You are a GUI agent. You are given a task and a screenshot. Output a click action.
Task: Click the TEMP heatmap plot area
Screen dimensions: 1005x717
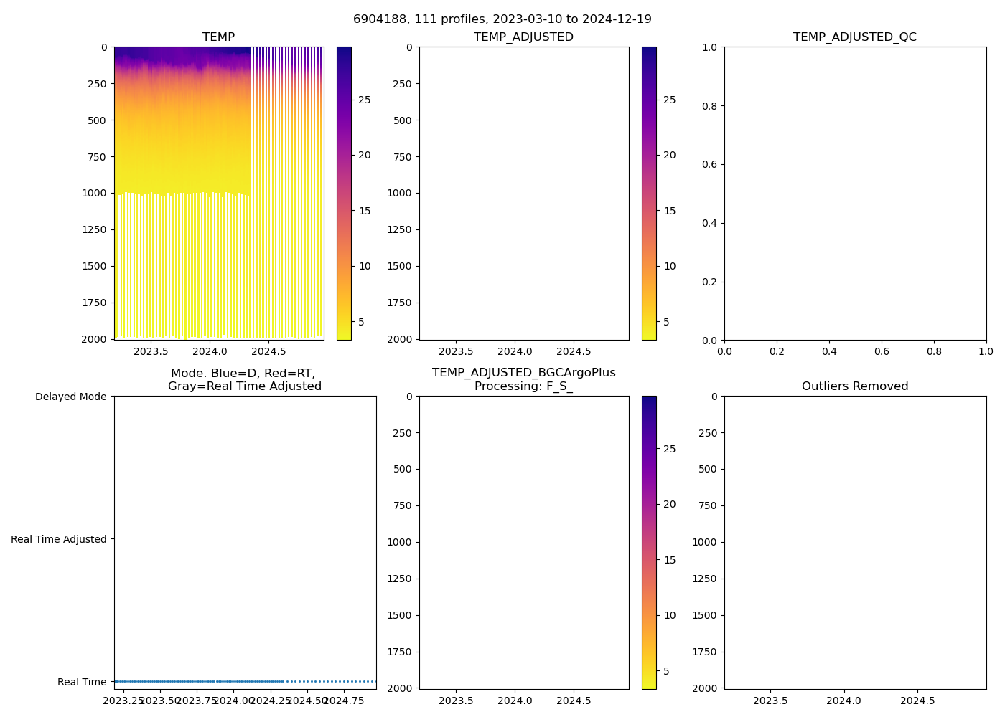(x=218, y=193)
